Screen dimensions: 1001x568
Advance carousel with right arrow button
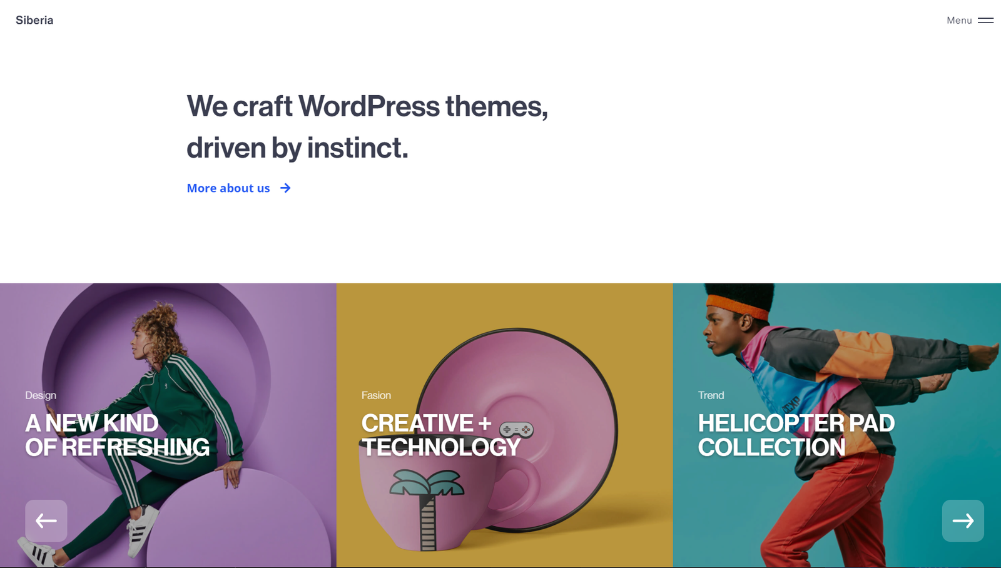point(963,520)
